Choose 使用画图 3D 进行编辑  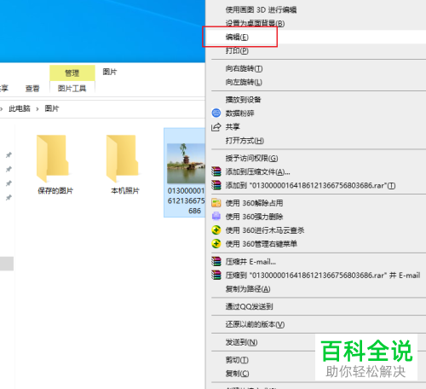pyautogui.click(x=261, y=10)
